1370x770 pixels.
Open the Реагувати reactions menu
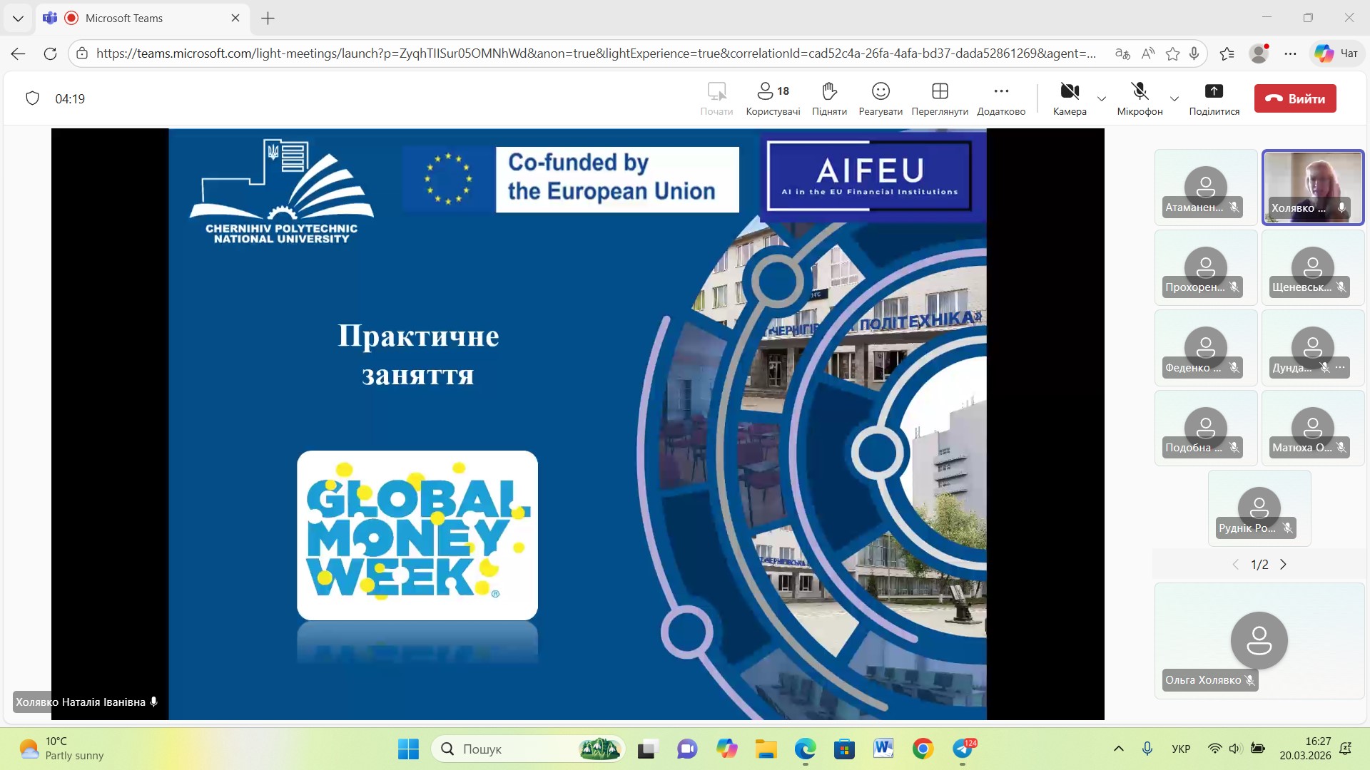[x=881, y=98]
